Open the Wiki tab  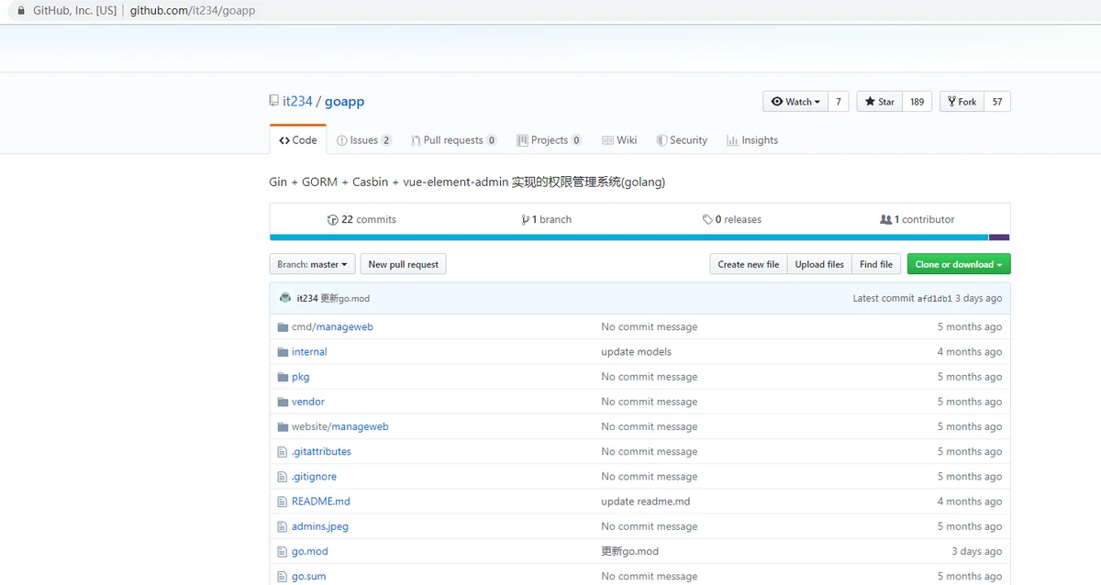(619, 140)
